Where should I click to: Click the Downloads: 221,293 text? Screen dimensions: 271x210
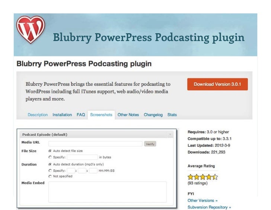[x=206, y=152]
